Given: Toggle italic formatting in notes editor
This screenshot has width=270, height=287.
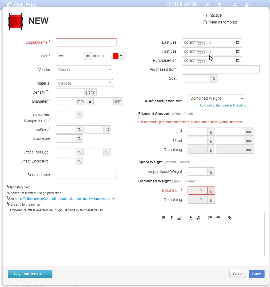Looking at the screenshot, I should [x=171, y=218].
